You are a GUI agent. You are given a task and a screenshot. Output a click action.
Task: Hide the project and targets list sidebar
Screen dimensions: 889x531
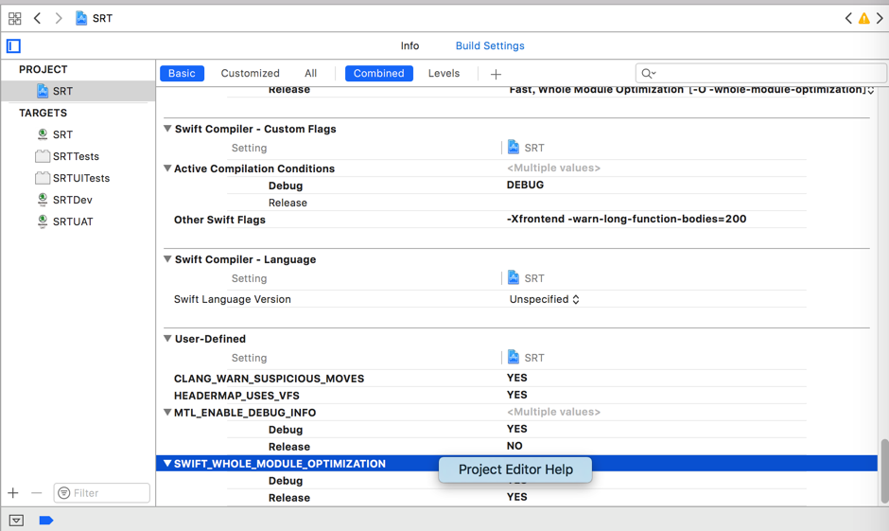click(x=13, y=46)
